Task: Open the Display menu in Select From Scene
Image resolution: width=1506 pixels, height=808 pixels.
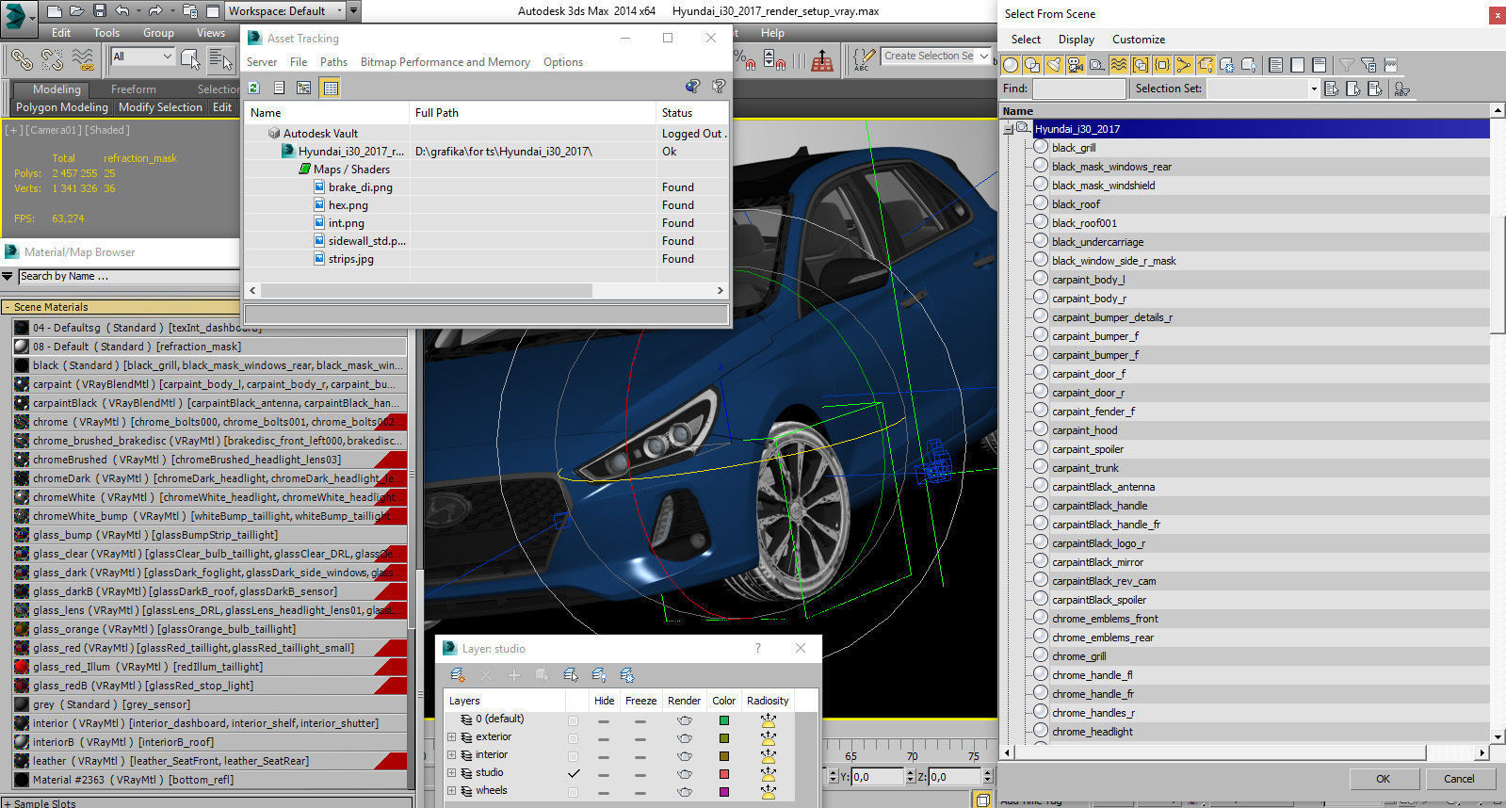Action: pyautogui.click(x=1076, y=40)
